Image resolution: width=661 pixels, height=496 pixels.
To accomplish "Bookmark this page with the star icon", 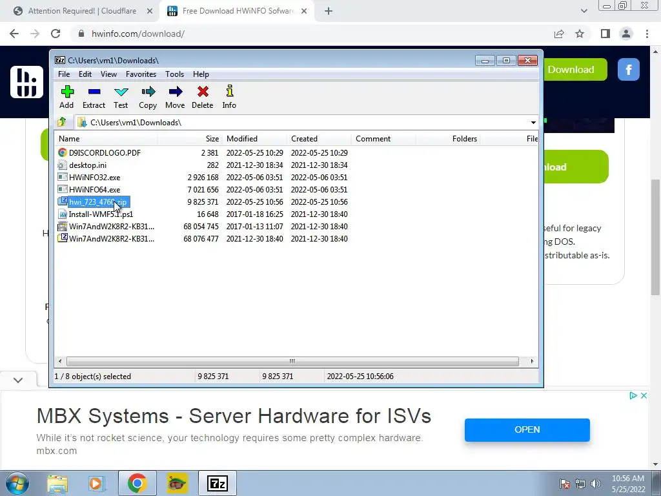I will coord(580,34).
